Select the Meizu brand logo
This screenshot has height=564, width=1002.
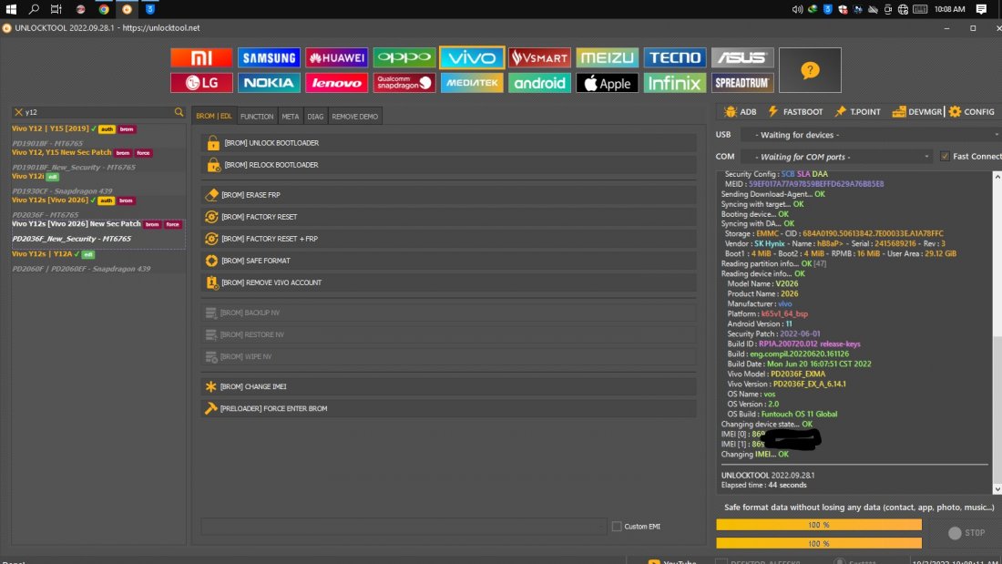pyautogui.click(x=607, y=57)
